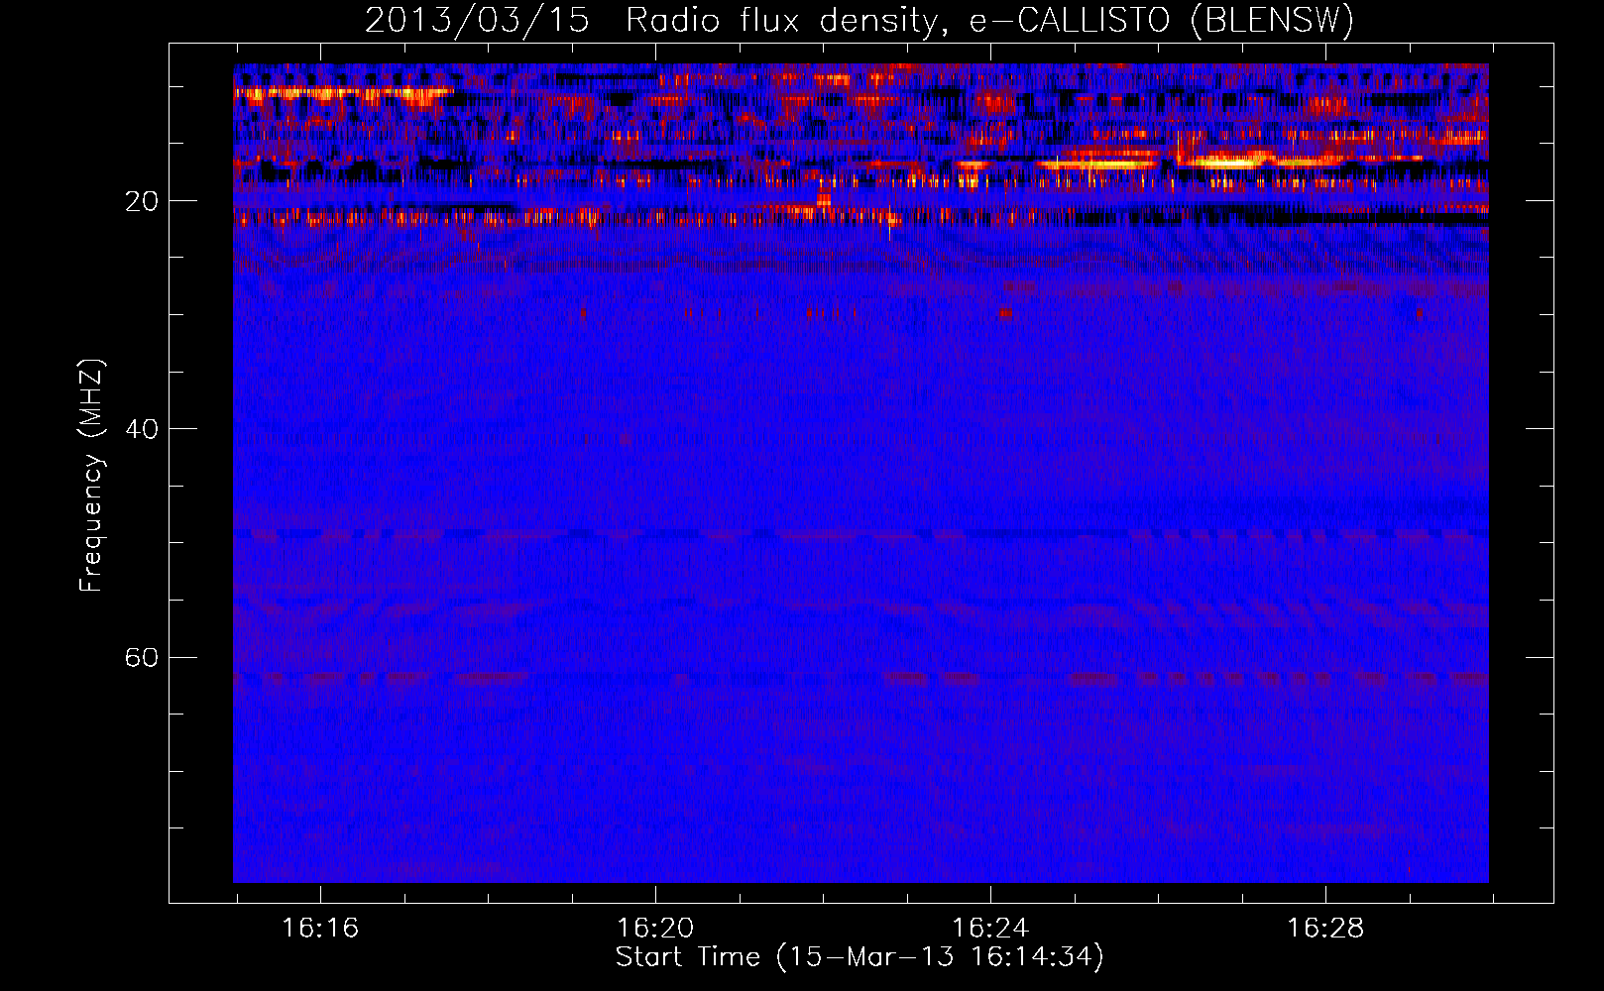Click the 60 frequency tick label
1604x991 pixels.
pos(142,658)
